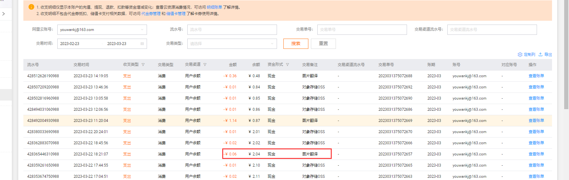View bill for row 428492004930988
Screen dimensions: 569x180
pos(536,121)
